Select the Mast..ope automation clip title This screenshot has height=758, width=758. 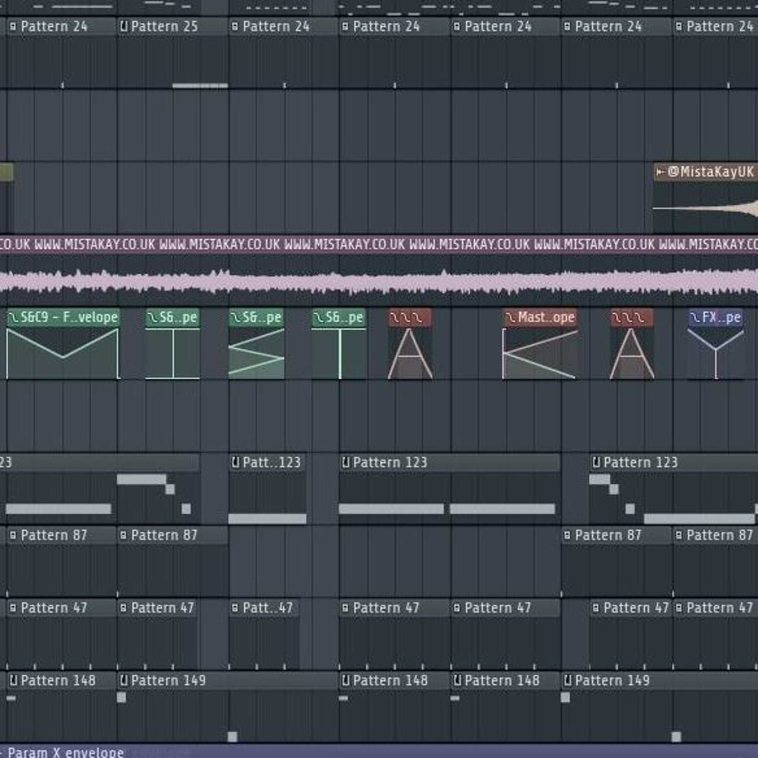(546, 317)
